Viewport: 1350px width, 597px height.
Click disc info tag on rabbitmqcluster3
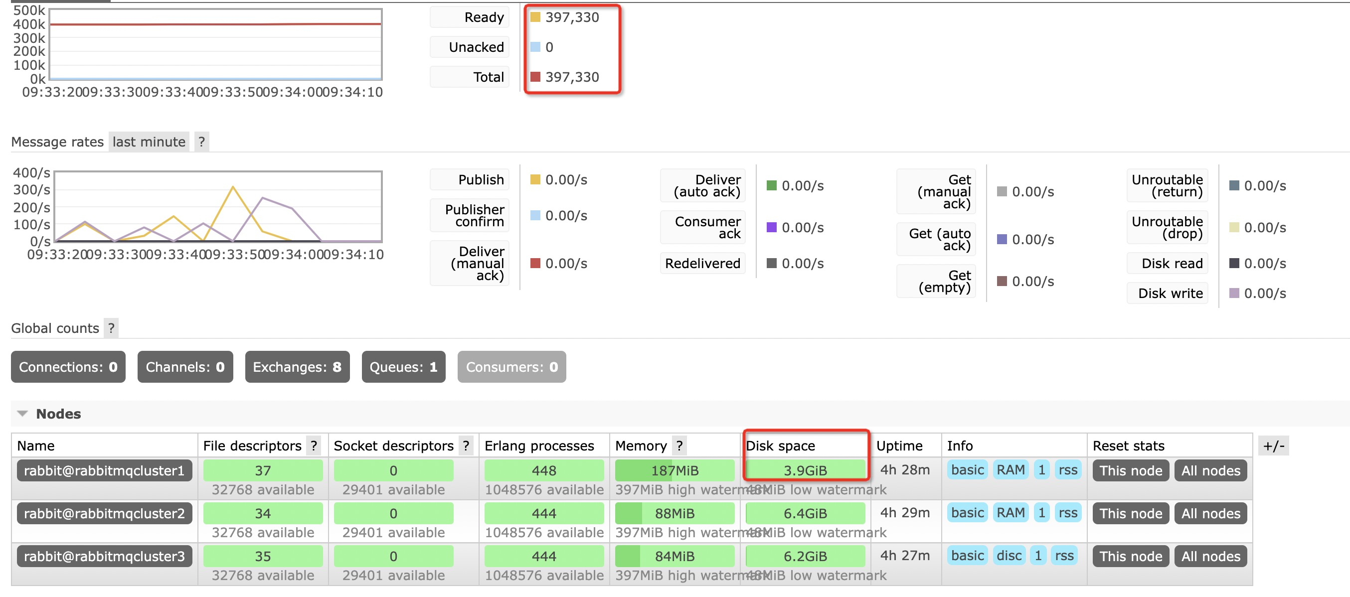pos(1009,556)
